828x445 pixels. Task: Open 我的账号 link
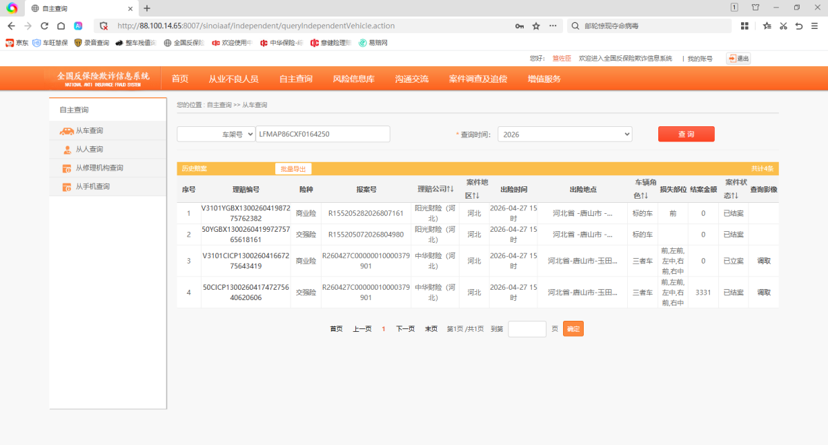point(700,59)
